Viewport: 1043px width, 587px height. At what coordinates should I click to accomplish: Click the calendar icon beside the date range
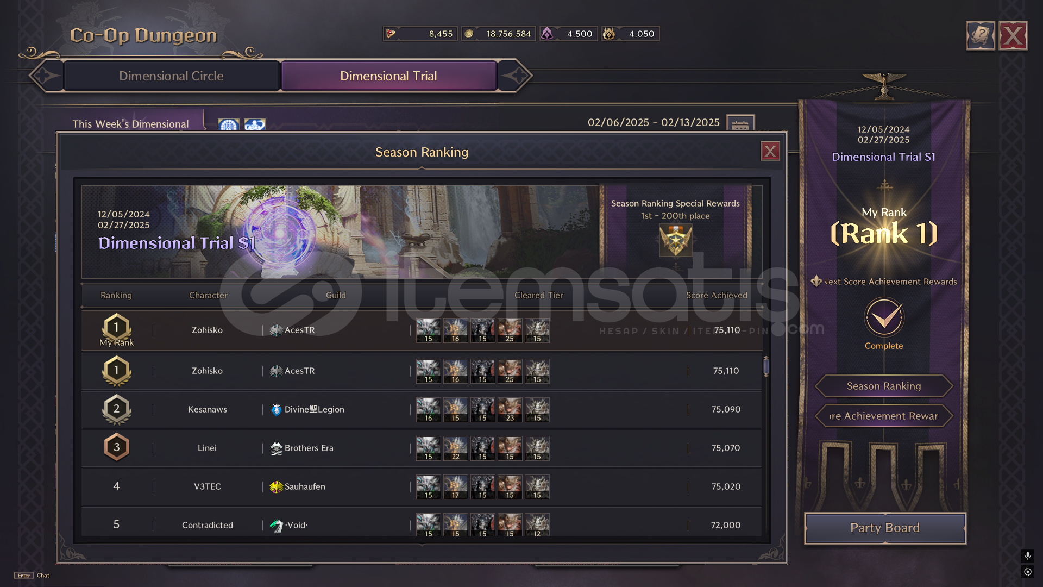click(x=740, y=124)
